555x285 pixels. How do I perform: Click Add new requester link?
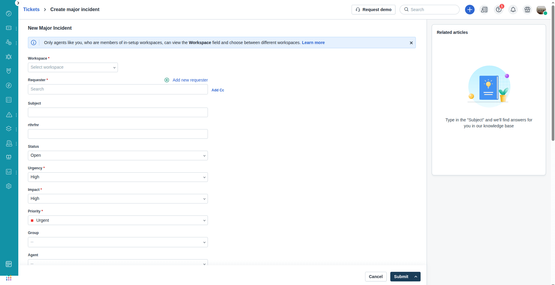[190, 80]
